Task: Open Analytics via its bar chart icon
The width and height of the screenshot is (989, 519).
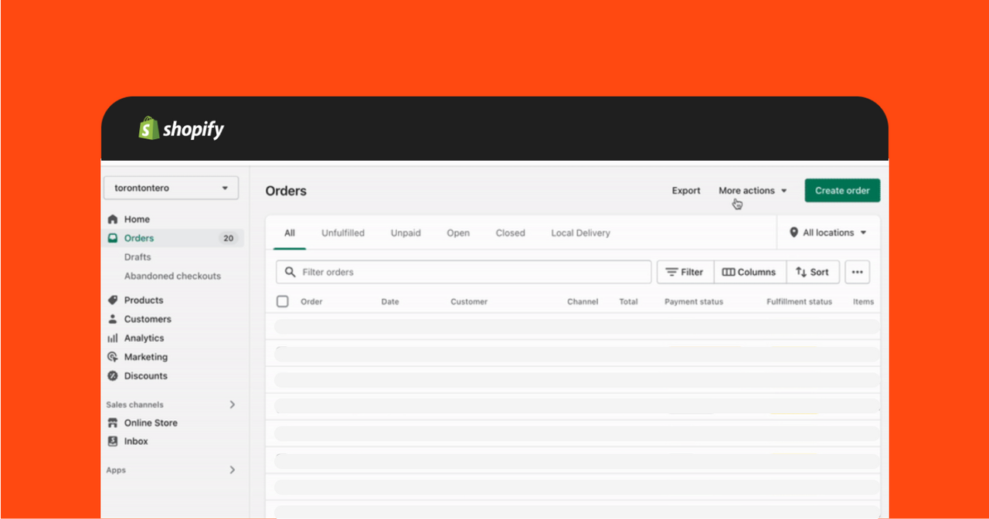Action: click(x=113, y=338)
